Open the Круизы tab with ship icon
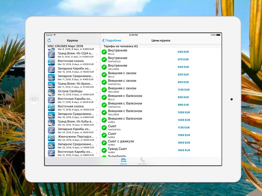This screenshot has width=262, height=196. coord(124,161)
